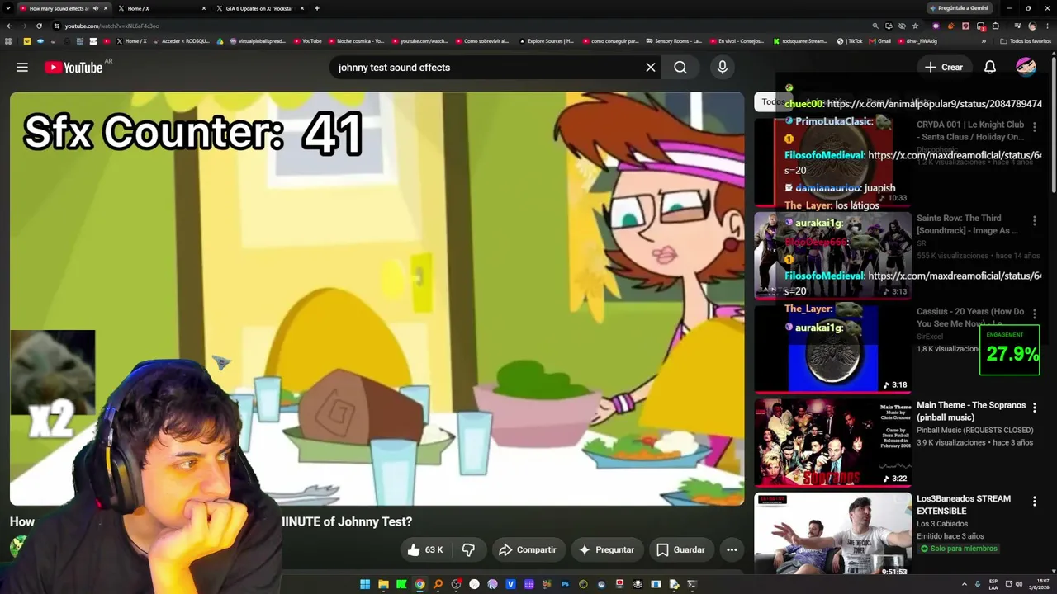The width and height of the screenshot is (1057, 594).
Task: Focus the 'johnny test sound effects' search field
Action: [488, 68]
